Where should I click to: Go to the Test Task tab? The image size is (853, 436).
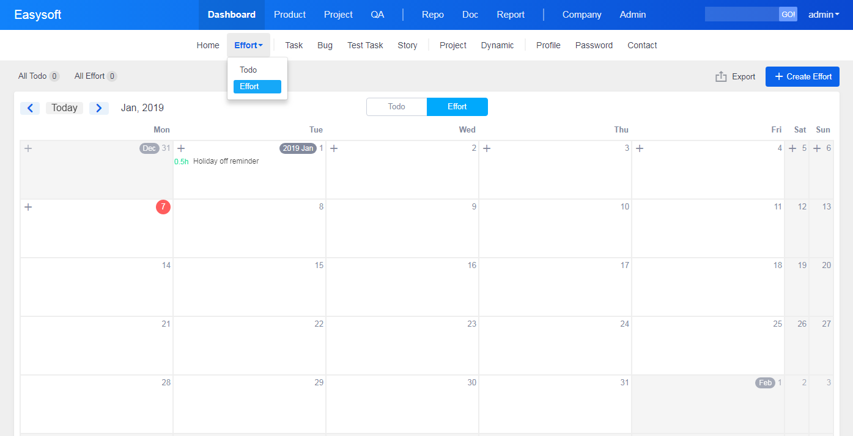point(365,45)
